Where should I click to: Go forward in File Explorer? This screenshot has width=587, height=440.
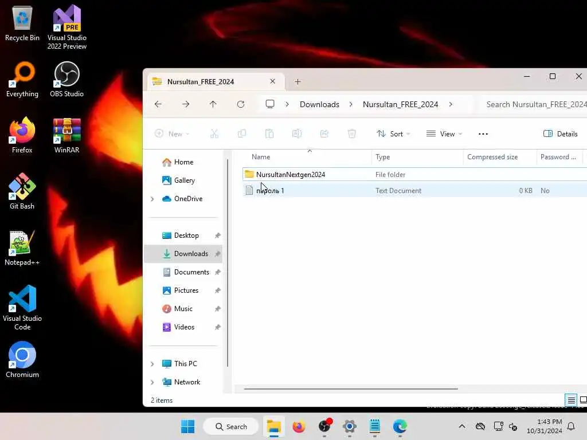click(186, 104)
